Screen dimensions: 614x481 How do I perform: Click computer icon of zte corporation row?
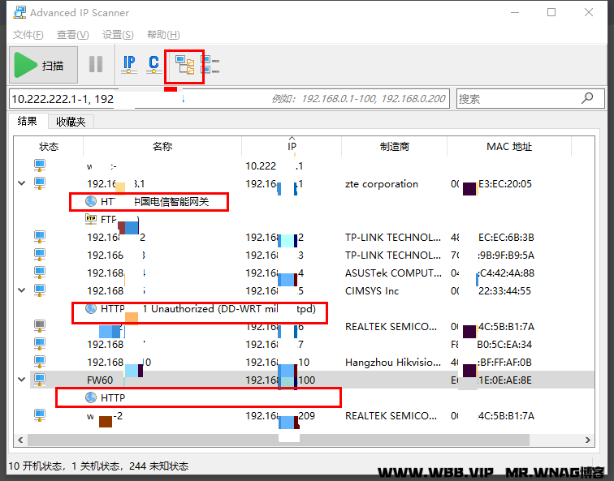point(40,183)
